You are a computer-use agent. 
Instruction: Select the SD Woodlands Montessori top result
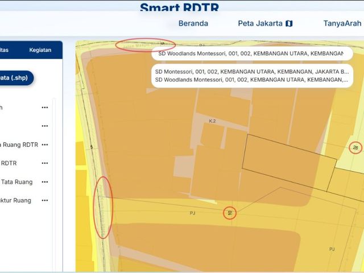click(x=252, y=53)
